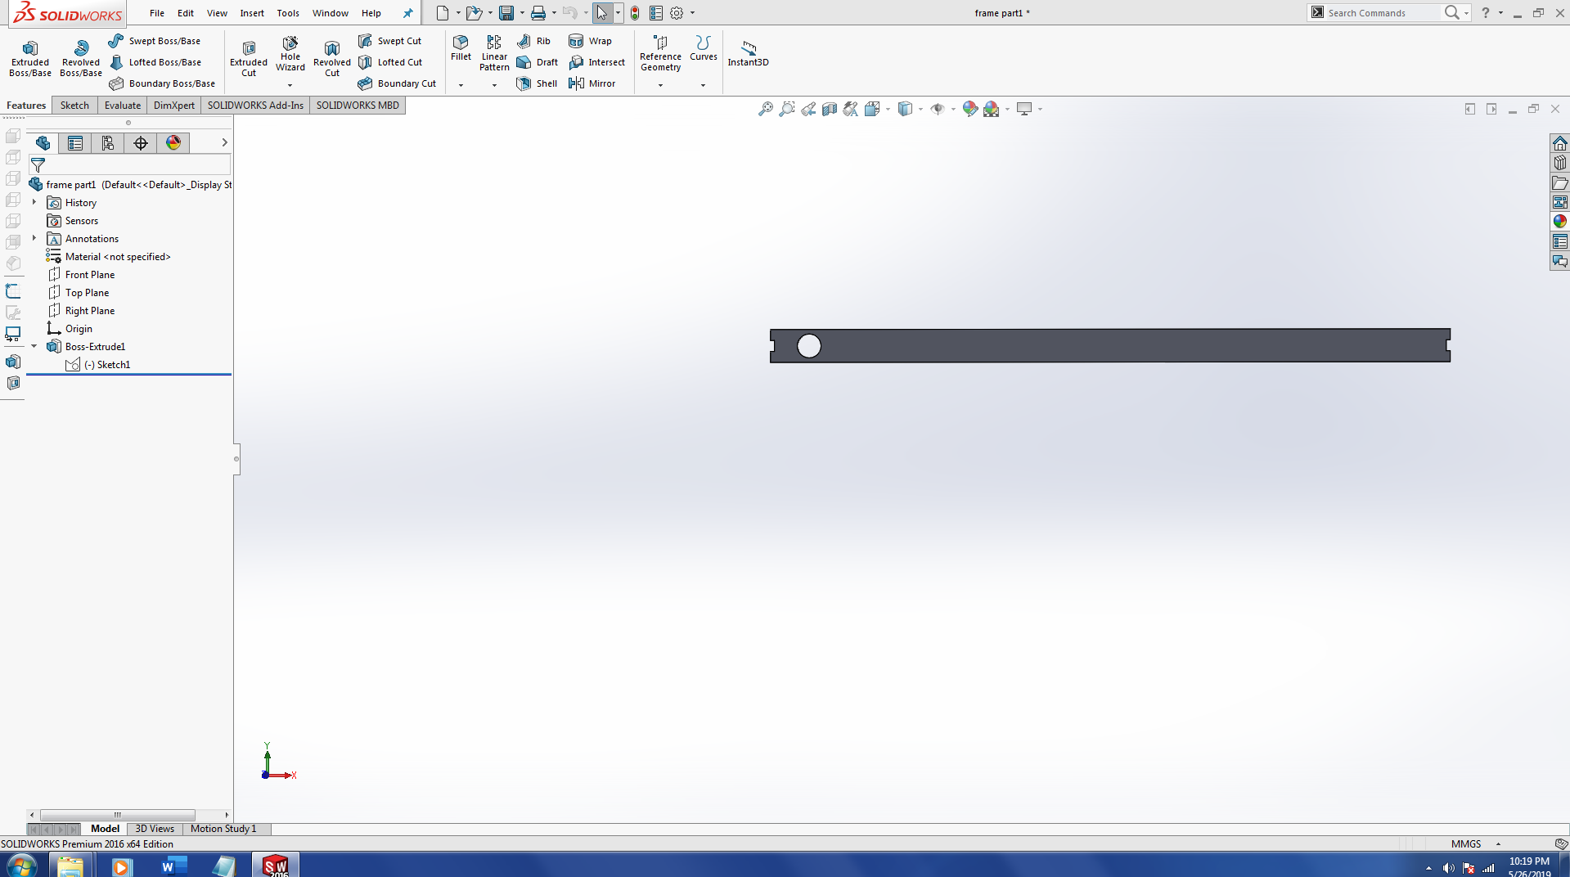1570x877 pixels.
Task: Select the Lofted Cut feature
Action: [390, 62]
